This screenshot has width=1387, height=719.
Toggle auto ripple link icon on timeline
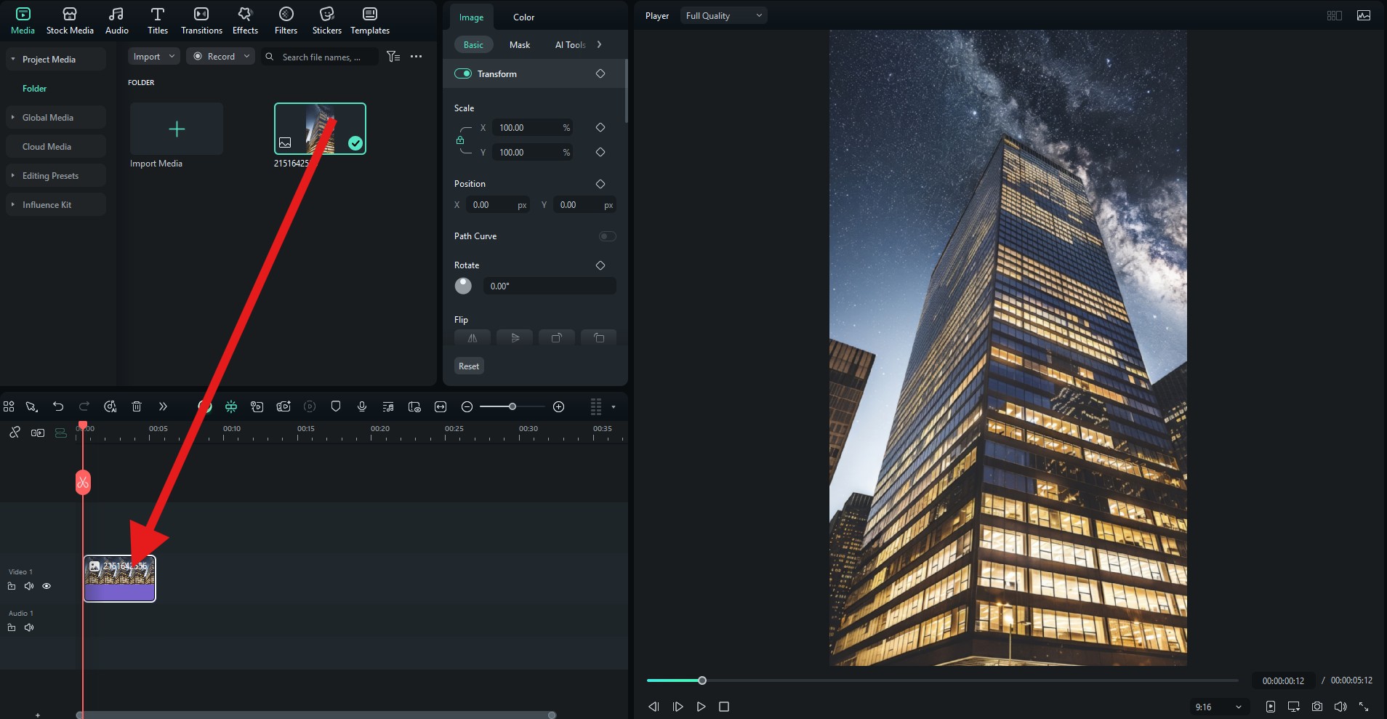pyautogui.click(x=15, y=432)
